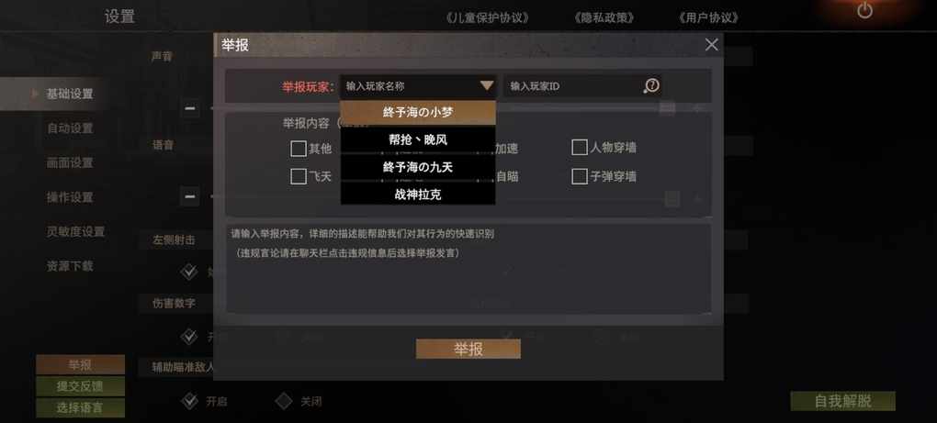Submit with the 举报 button in the dialog
Image resolution: width=937 pixels, height=423 pixels.
pyautogui.click(x=468, y=349)
